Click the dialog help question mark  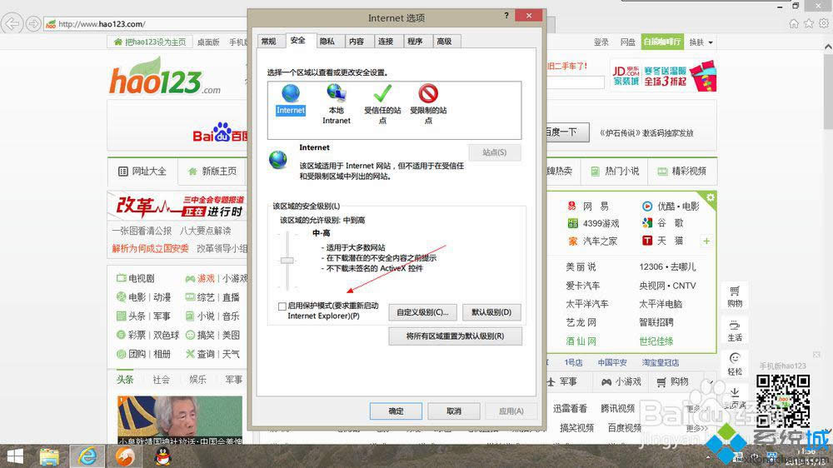click(x=506, y=15)
